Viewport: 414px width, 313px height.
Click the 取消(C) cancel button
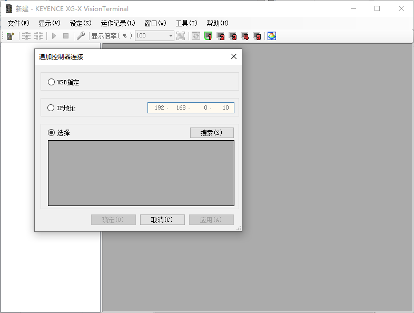[162, 220]
